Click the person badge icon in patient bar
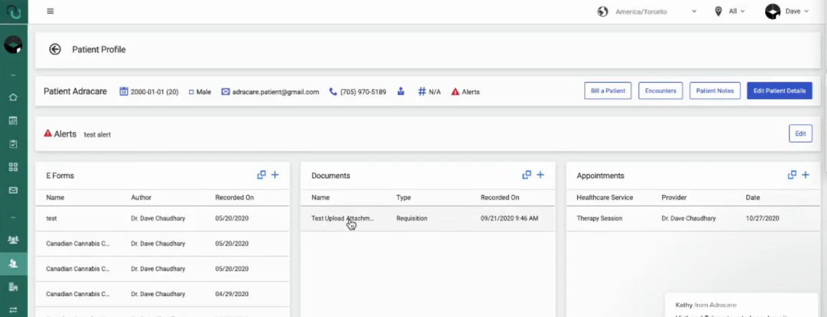Image resolution: width=827 pixels, height=317 pixels. 401,91
